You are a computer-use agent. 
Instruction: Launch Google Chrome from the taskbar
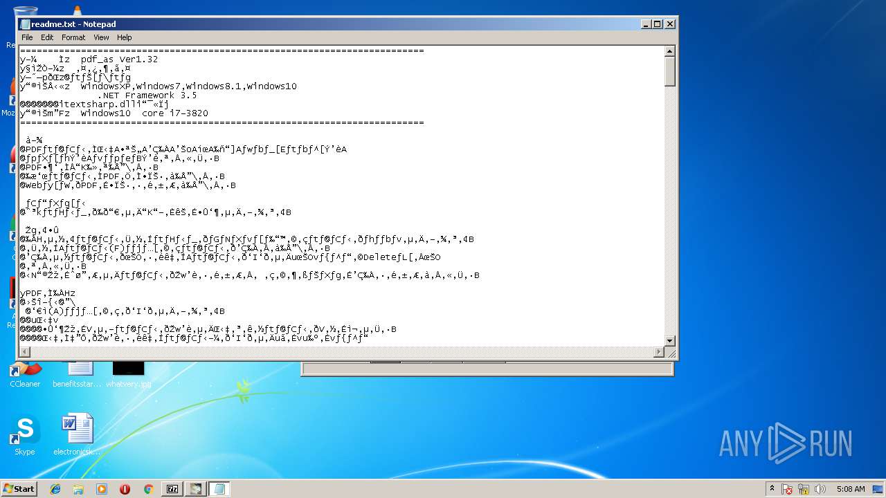[x=148, y=489]
